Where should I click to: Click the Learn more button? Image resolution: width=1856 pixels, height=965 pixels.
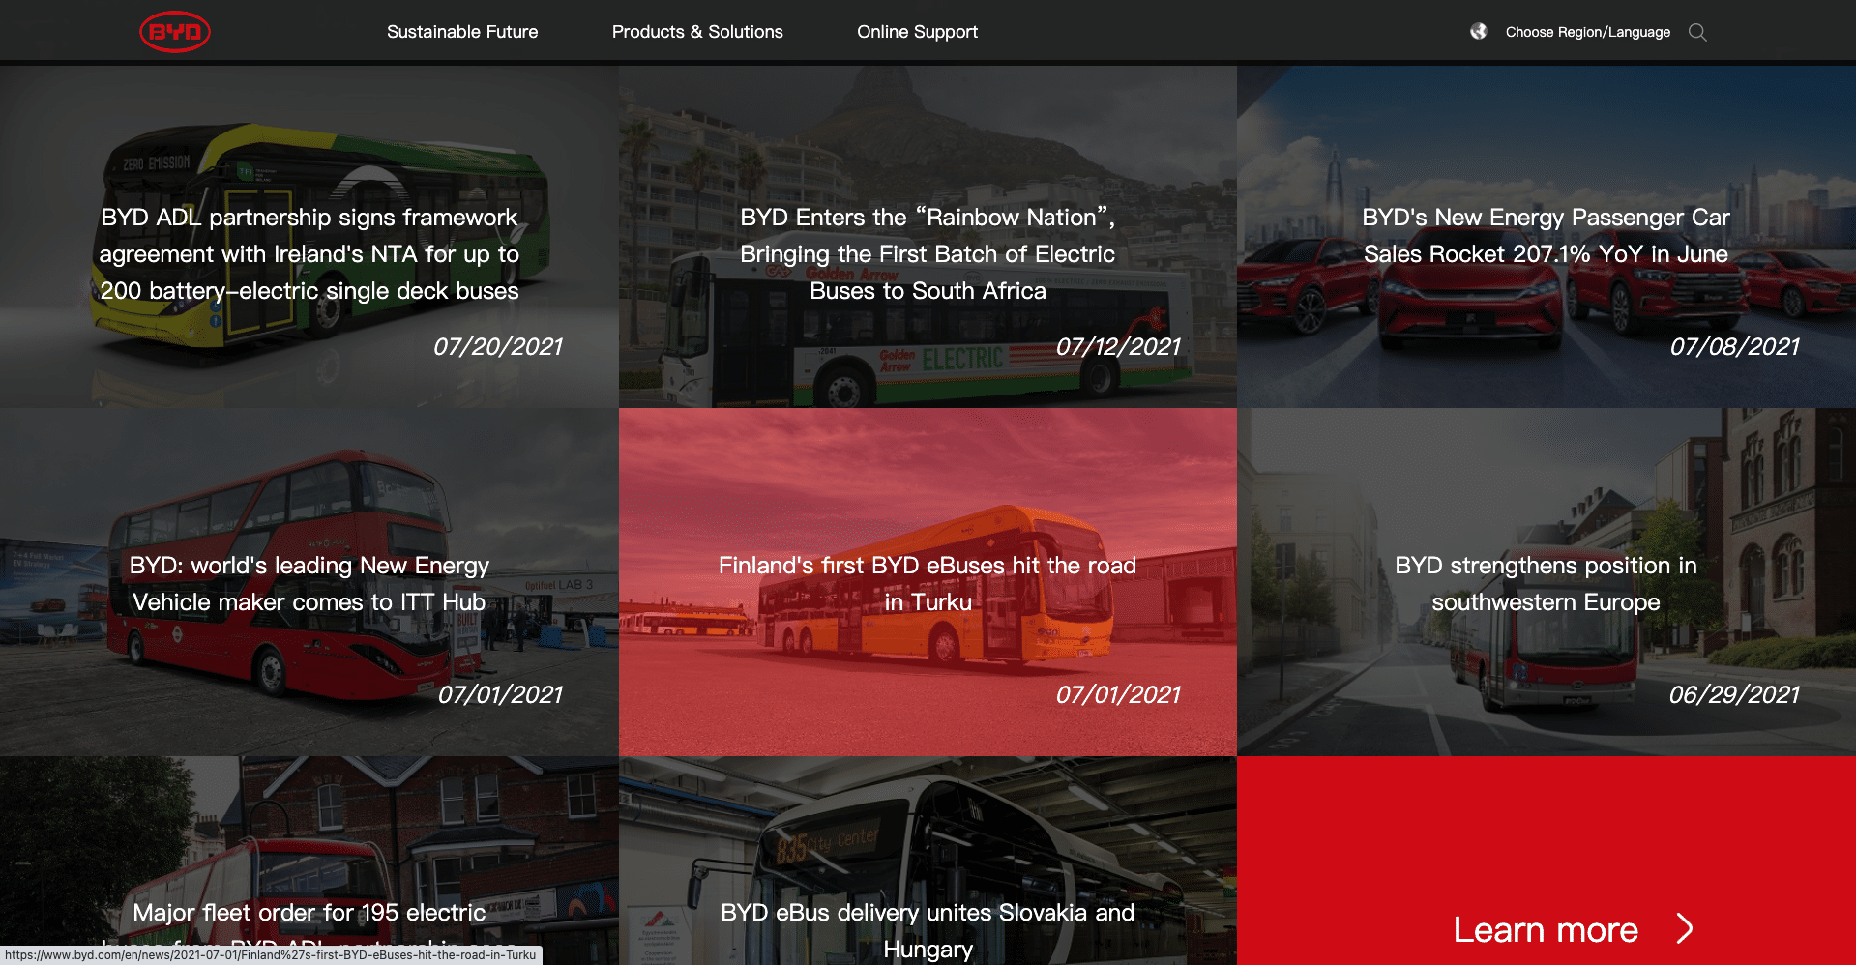pyautogui.click(x=1547, y=861)
